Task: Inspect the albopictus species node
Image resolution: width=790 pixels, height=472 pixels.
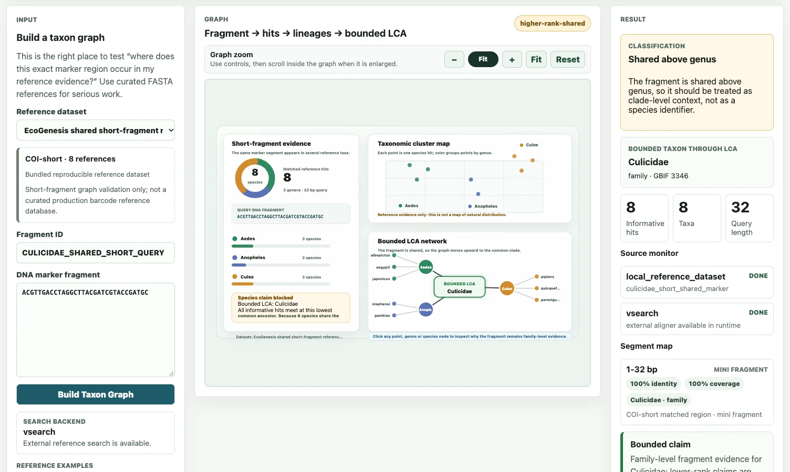Action: [x=394, y=255]
